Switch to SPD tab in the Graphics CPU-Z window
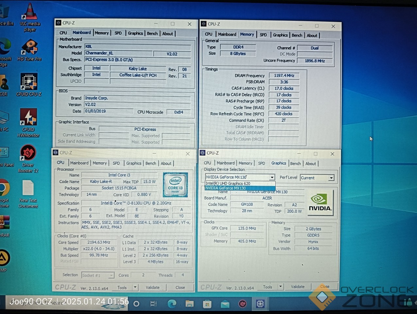Image resolution: width=417 pixels, height=314 pixels. coord(261,163)
